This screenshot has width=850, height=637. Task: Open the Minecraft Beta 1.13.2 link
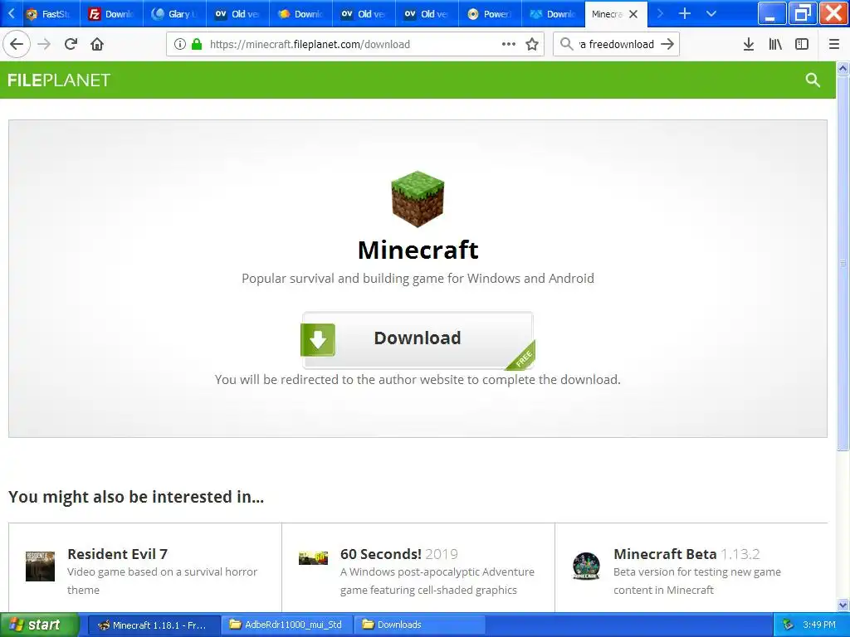686,554
